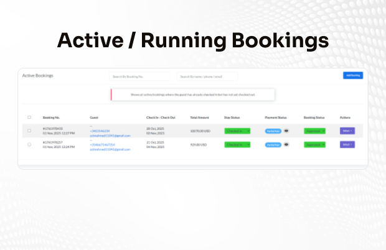The image size is (386, 250).
Task: Click the Check In - Check Out column header
Action: pos(161,118)
